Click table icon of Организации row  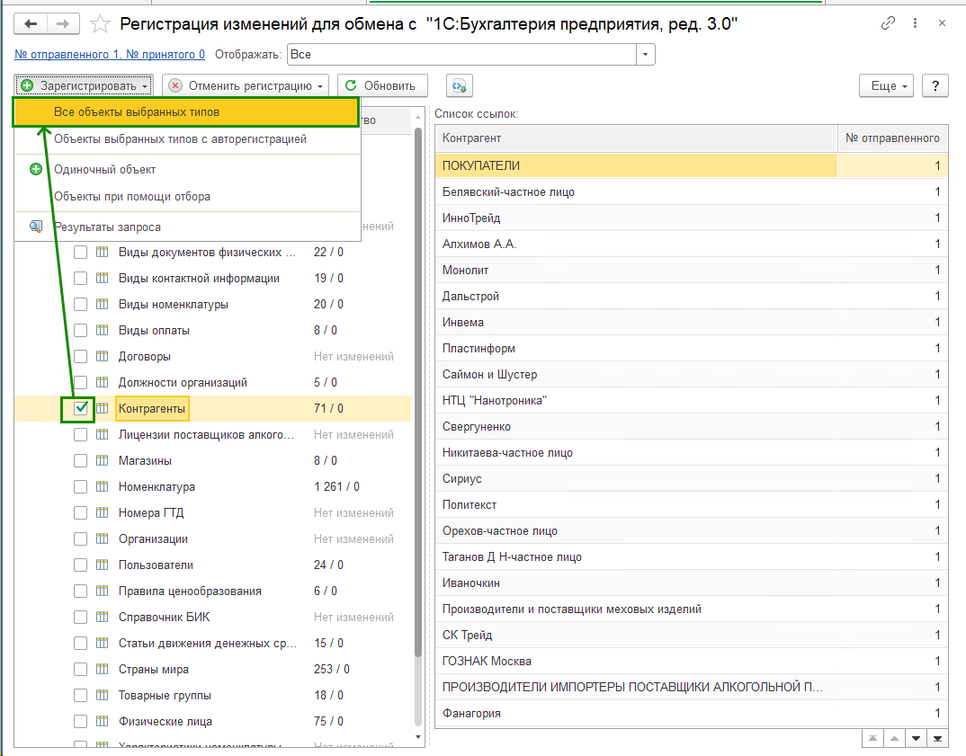click(103, 538)
